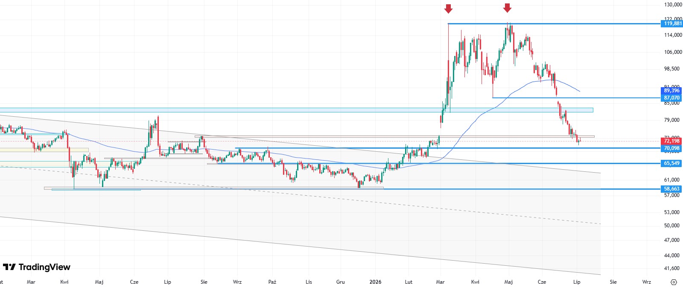Viewport: 683px width, 288px height.
Task: Click the 2026 year label on time axis
Action: (375, 282)
